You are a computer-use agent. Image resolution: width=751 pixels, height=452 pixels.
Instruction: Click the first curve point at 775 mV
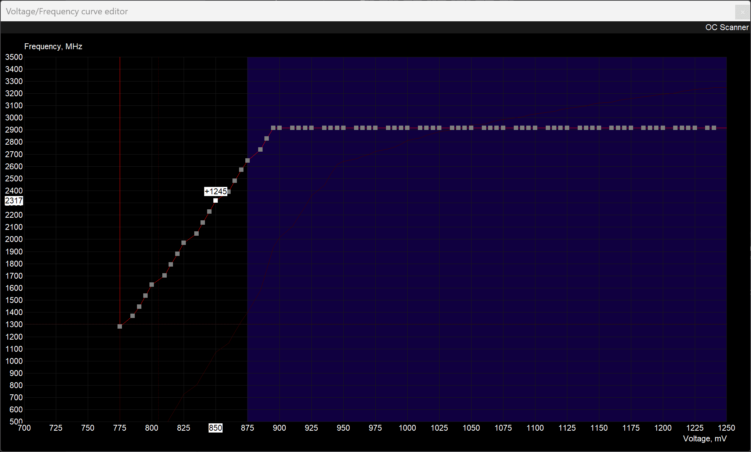coord(120,326)
